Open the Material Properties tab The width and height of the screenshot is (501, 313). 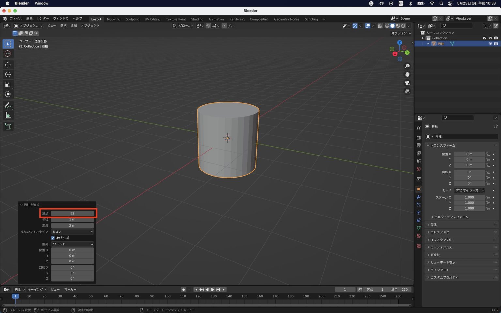(418, 236)
